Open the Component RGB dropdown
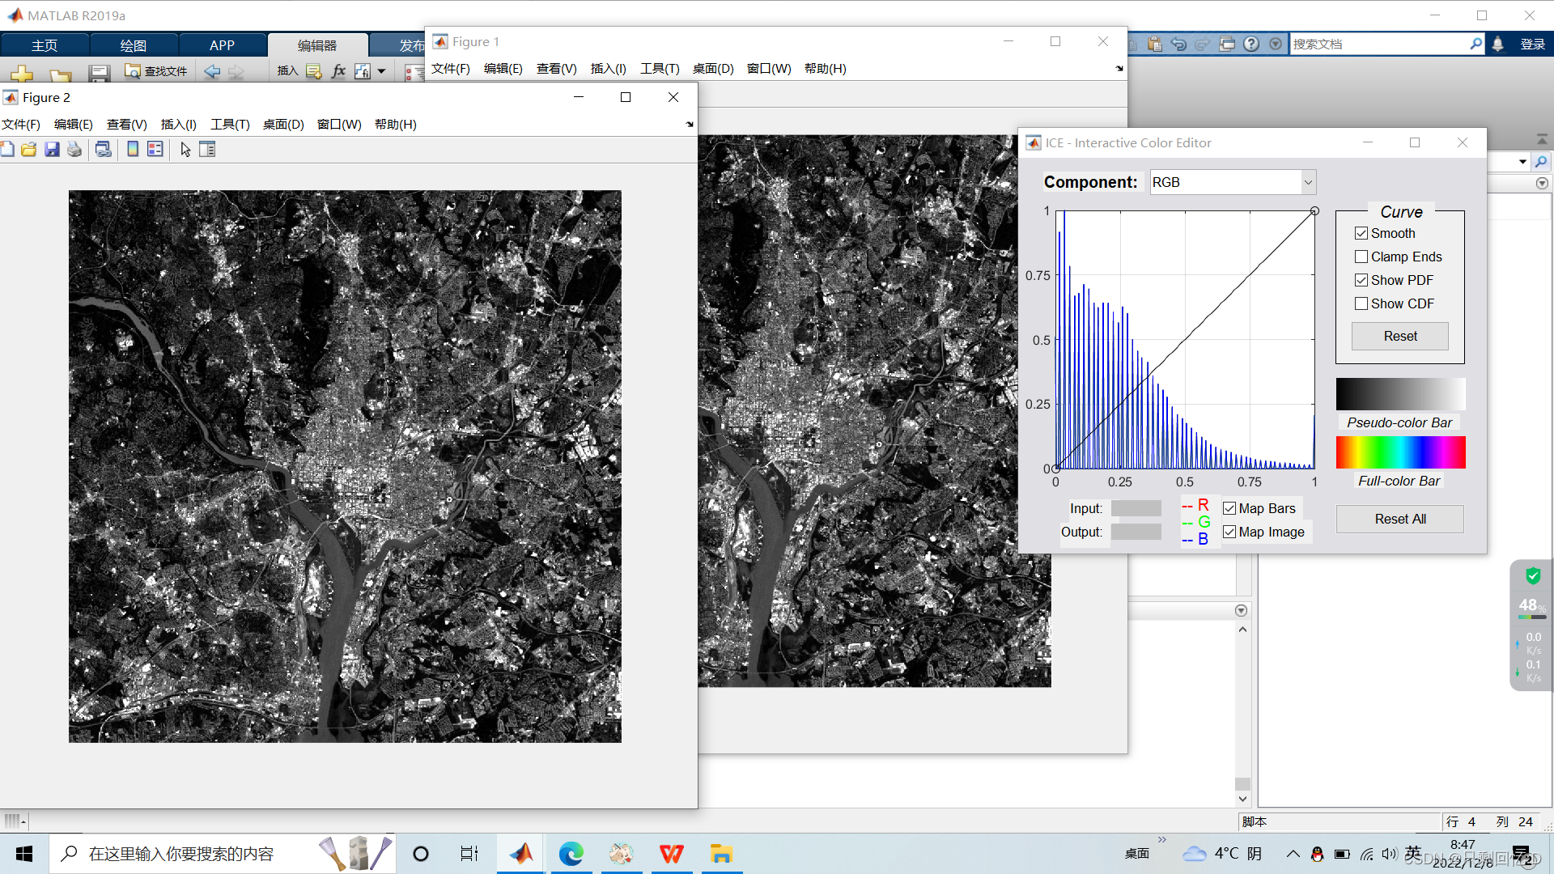This screenshot has height=874, width=1554. pos(1307,183)
